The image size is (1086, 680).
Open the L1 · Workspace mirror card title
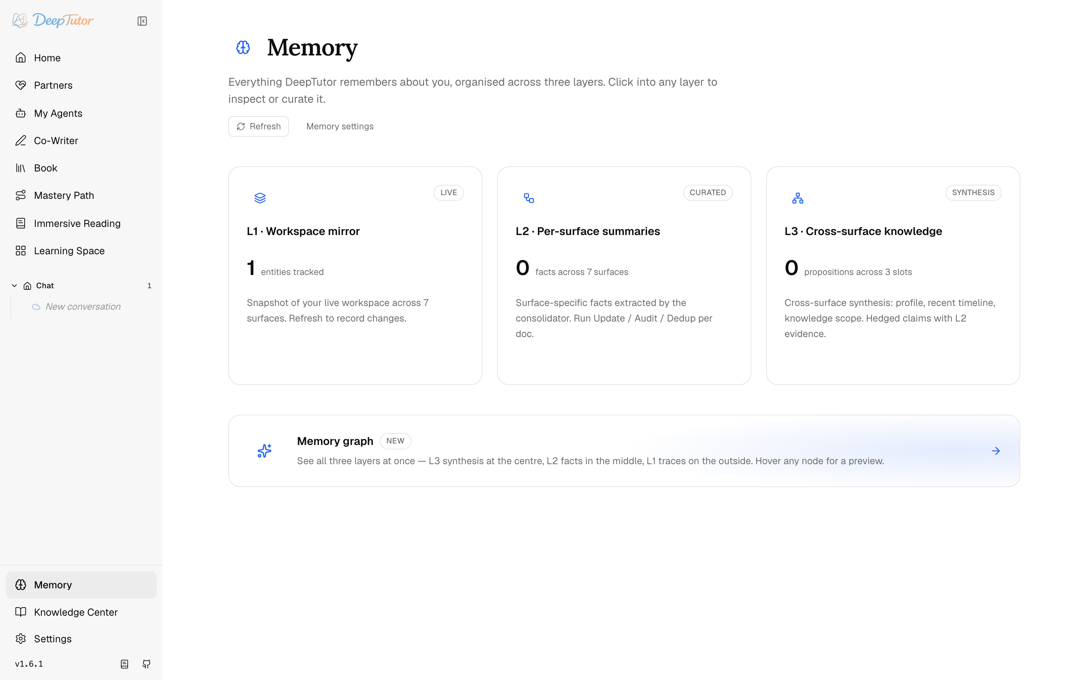(x=303, y=231)
